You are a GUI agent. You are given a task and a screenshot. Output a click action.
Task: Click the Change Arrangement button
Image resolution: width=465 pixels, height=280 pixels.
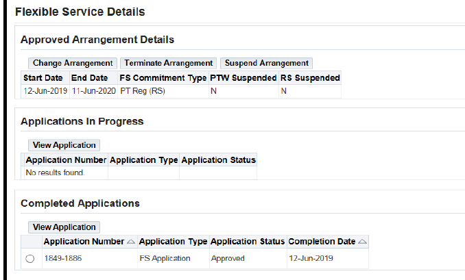pyautogui.click(x=73, y=63)
